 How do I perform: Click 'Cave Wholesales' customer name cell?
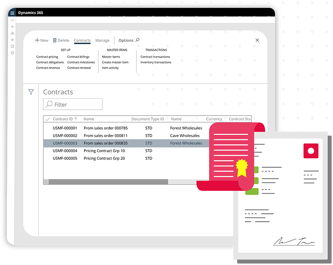(185, 136)
